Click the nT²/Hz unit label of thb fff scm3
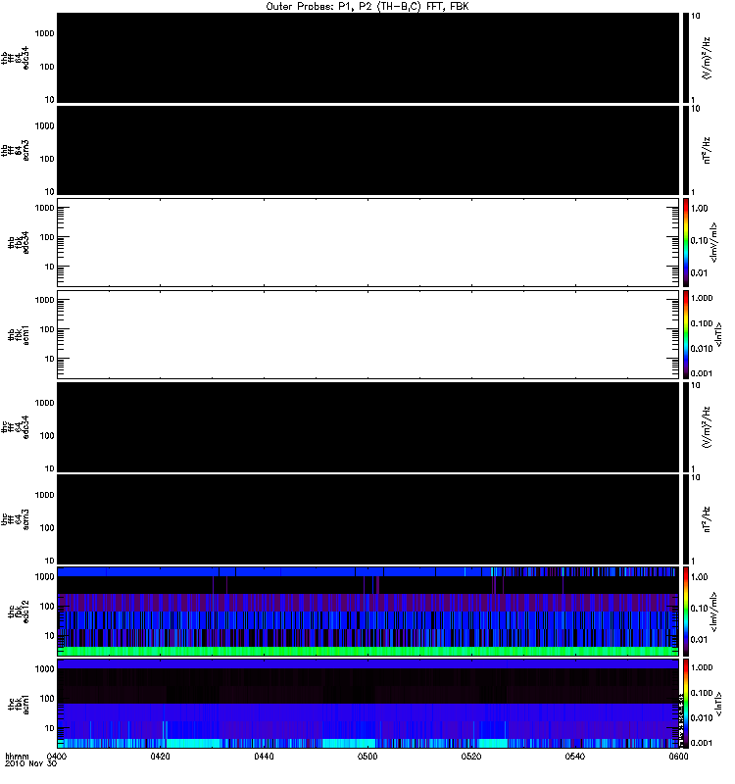Image resolution: width=735 pixels, height=784 pixels. [707, 151]
